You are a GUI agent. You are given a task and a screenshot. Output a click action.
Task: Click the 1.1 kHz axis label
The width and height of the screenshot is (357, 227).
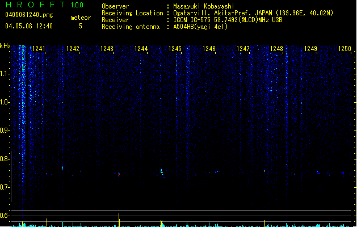5,74
